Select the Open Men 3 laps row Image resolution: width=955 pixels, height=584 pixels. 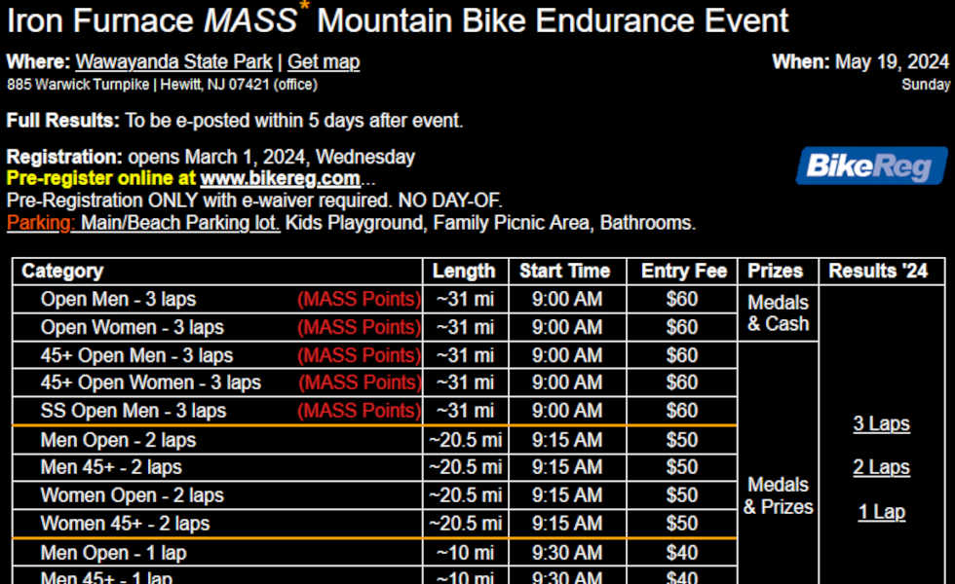[x=374, y=300]
